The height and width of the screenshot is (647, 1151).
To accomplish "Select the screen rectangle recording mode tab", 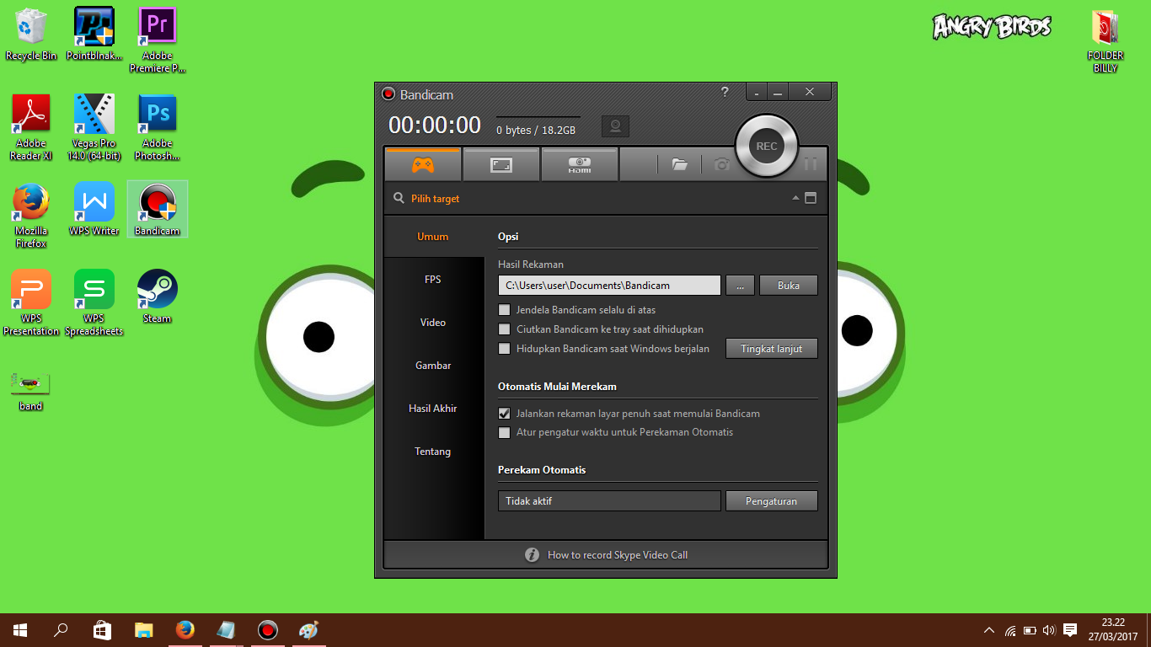I will tap(501, 165).
